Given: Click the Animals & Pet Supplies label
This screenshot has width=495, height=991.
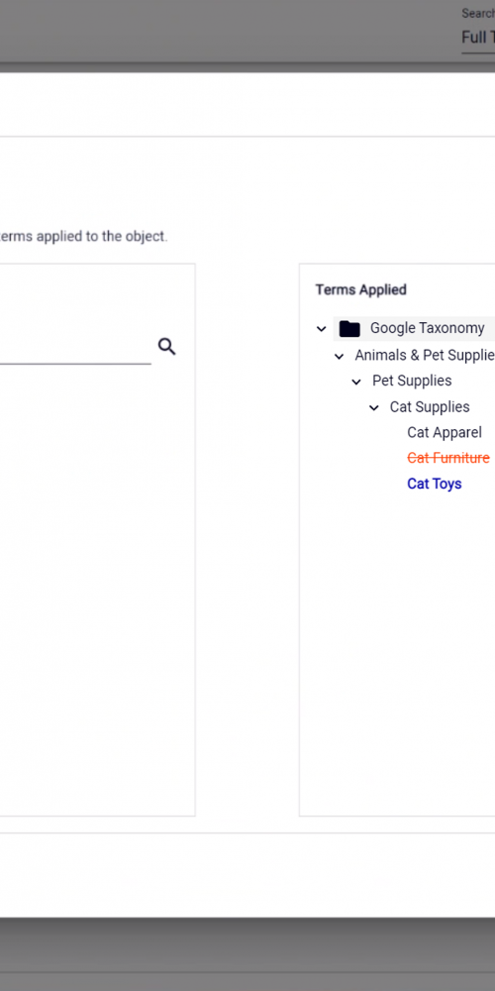Looking at the screenshot, I should (425, 355).
